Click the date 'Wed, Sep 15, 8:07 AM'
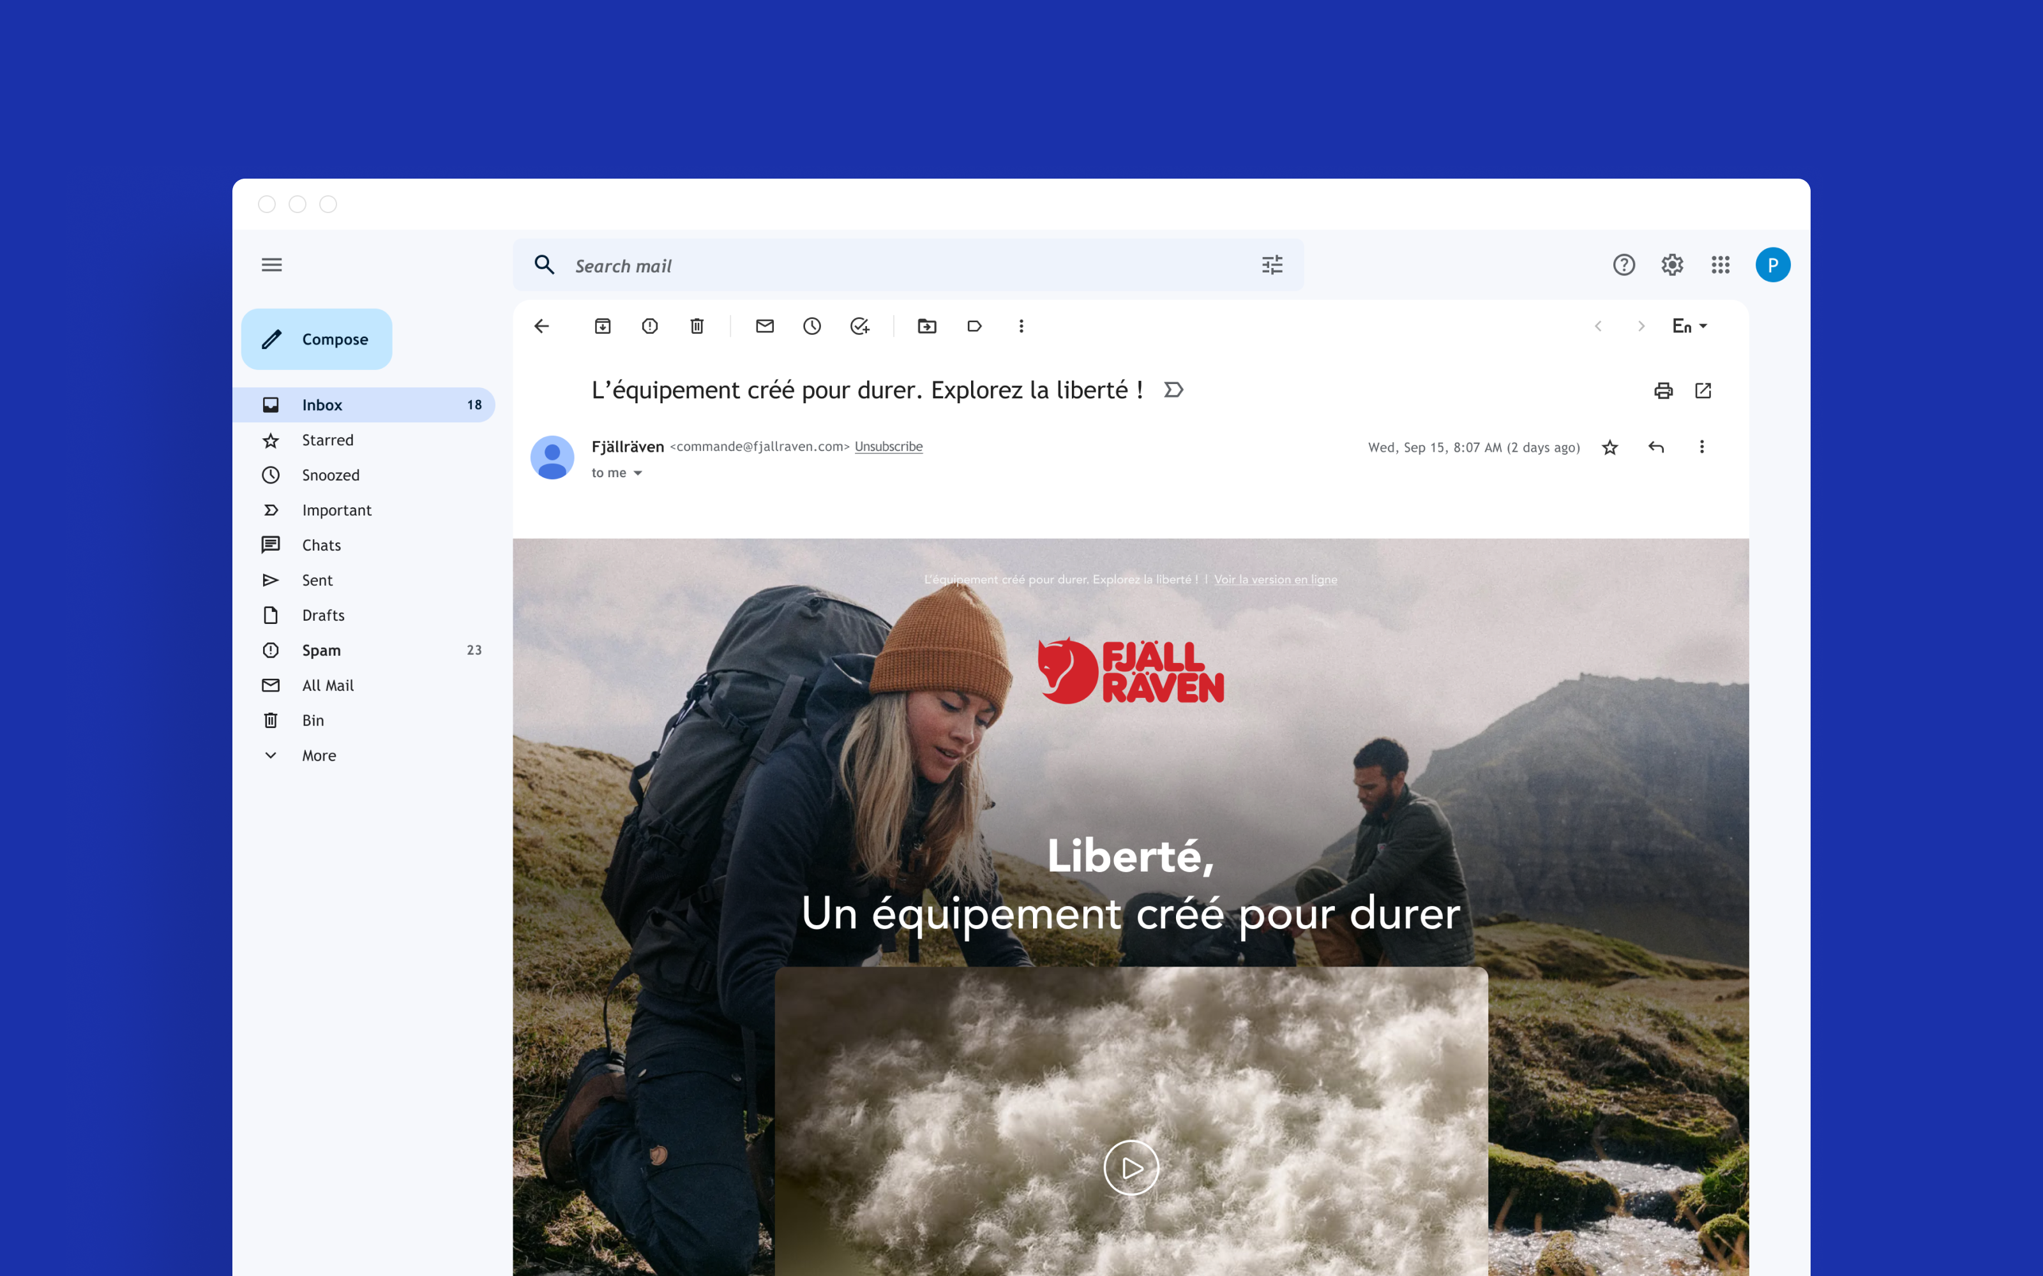2043x1276 pixels. [1435, 447]
